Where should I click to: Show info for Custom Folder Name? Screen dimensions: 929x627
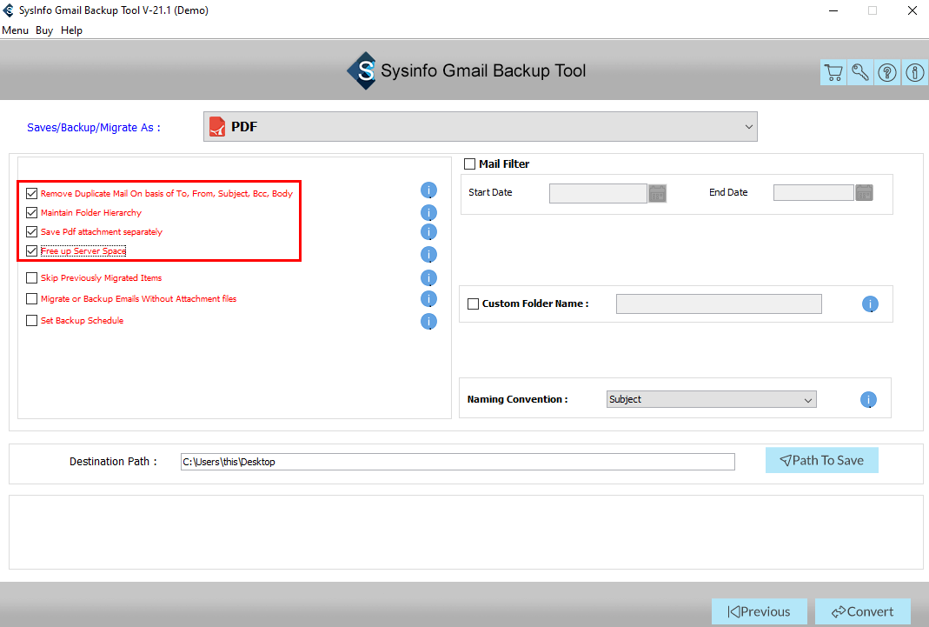click(x=870, y=304)
